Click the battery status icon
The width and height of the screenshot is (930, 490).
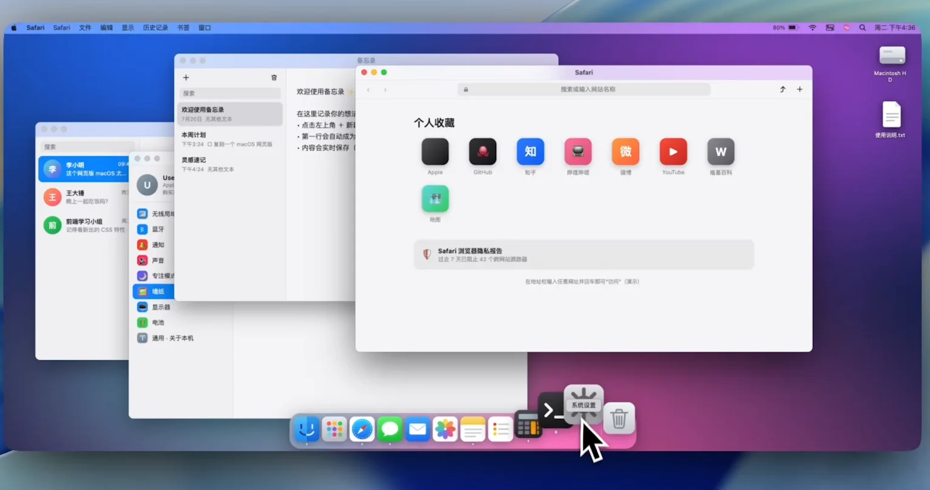(x=793, y=28)
